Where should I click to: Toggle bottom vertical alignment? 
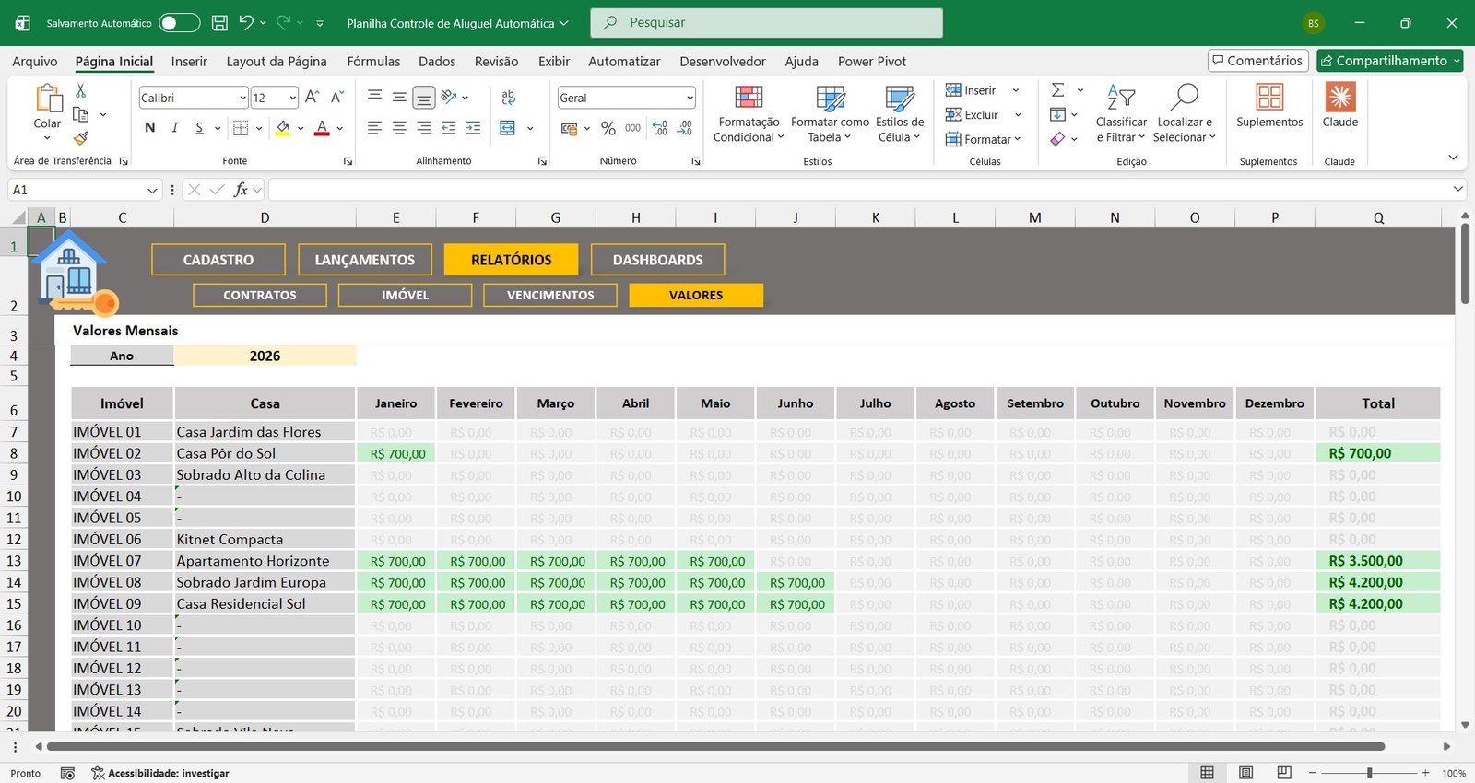coord(424,98)
